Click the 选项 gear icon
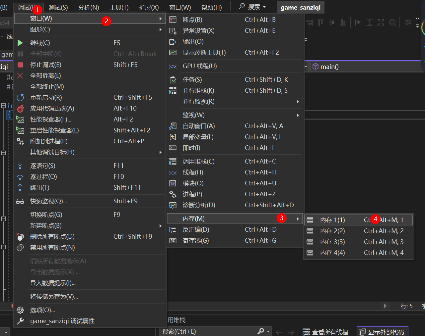This screenshot has height=336, width=425. click(20, 310)
